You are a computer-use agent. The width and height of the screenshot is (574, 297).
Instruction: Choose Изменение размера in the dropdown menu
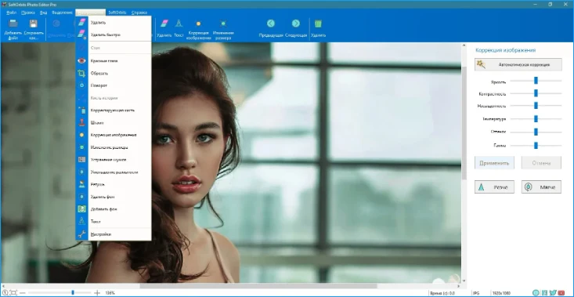pos(114,147)
